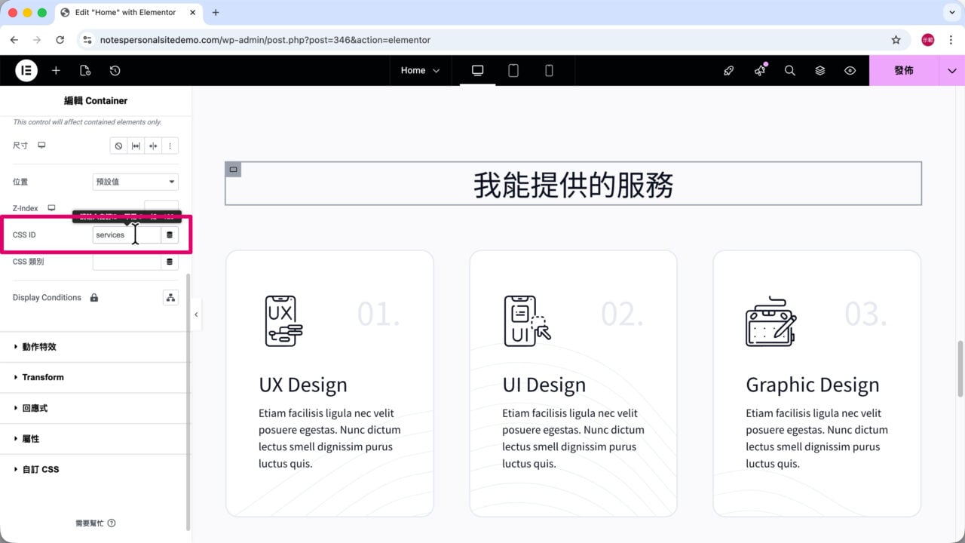Select the Edit "Home" with Elementor tab
Viewport: 965px width, 543px height.
click(129, 13)
